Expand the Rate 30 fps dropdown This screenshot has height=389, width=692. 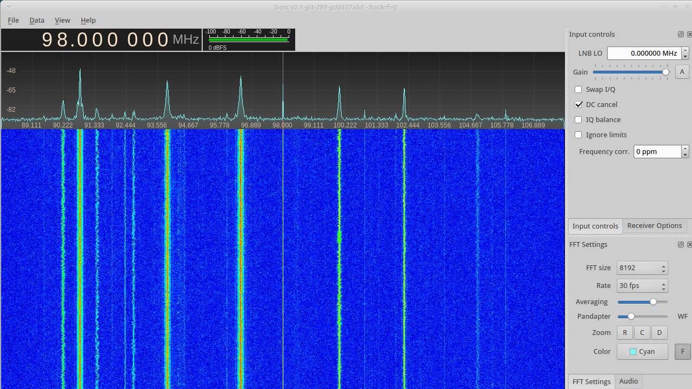coord(642,286)
